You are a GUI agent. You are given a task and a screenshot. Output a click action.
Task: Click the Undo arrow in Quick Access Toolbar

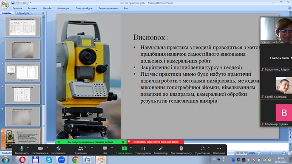17,3
